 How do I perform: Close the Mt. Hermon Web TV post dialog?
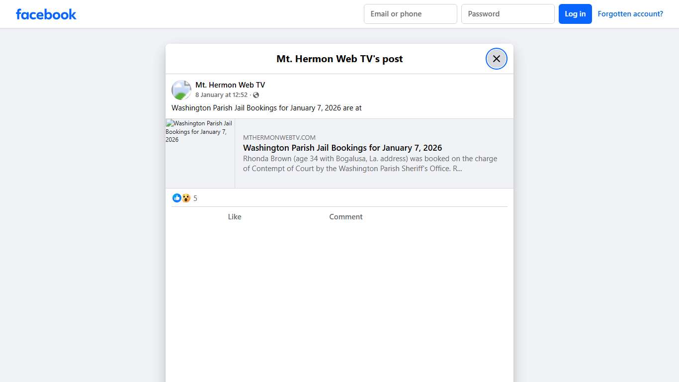pyautogui.click(x=496, y=59)
